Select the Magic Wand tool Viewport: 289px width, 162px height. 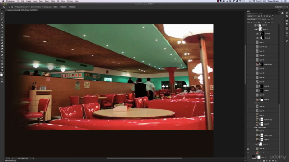2,22
